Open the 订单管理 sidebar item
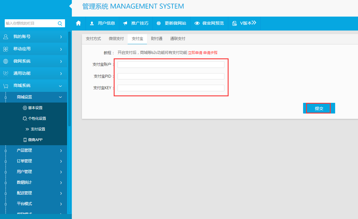The width and height of the screenshot is (358, 219). point(34,161)
